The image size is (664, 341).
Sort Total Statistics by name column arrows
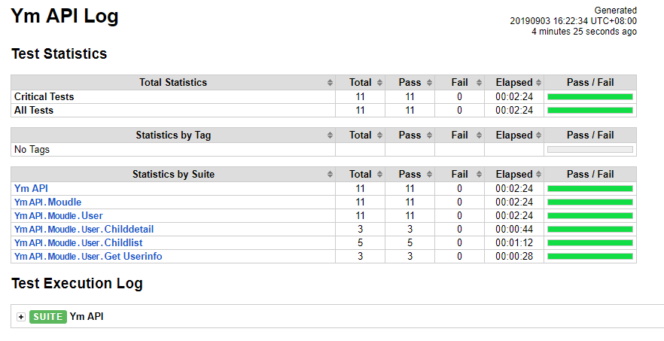click(330, 83)
